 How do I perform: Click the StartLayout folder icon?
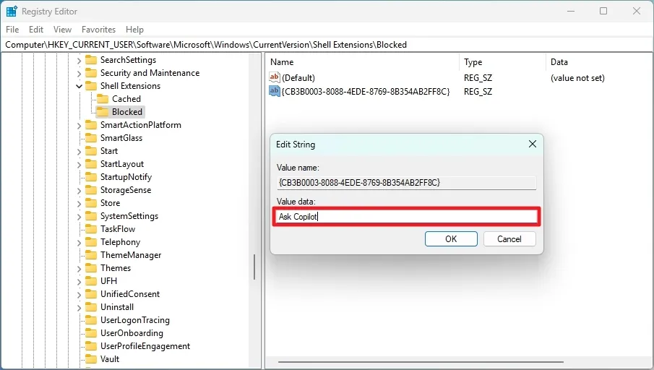pos(91,164)
